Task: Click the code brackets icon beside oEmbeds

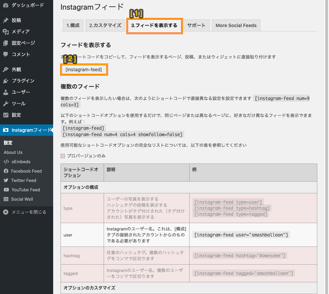Action: pos(6,162)
